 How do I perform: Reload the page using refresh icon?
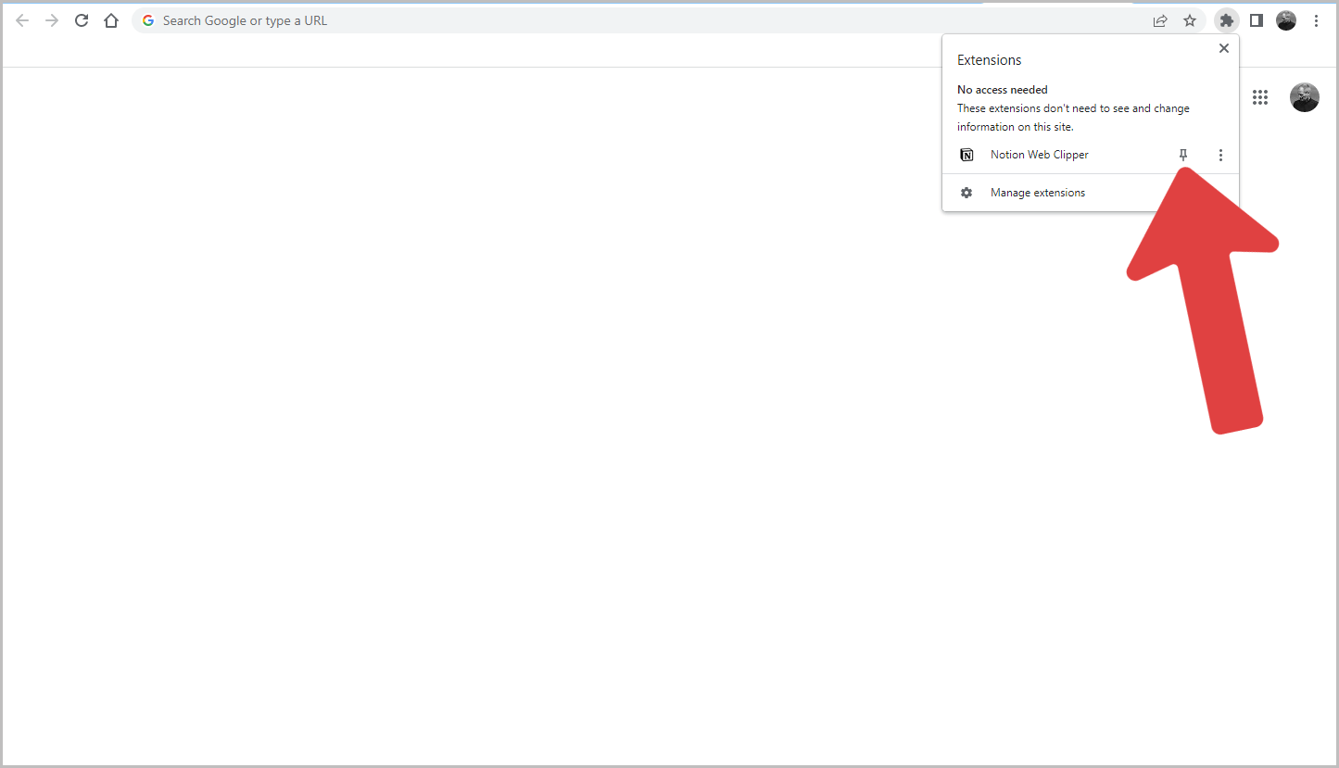point(81,19)
